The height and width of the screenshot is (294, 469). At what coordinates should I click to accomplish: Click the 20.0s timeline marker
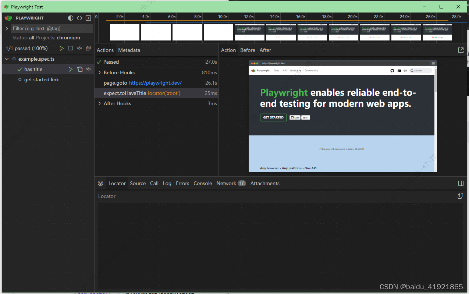pyautogui.click(x=352, y=17)
